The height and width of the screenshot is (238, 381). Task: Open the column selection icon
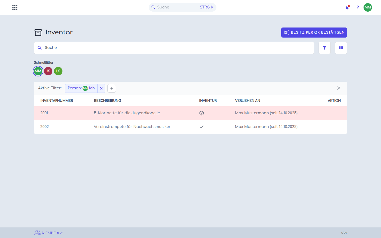(x=341, y=48)
